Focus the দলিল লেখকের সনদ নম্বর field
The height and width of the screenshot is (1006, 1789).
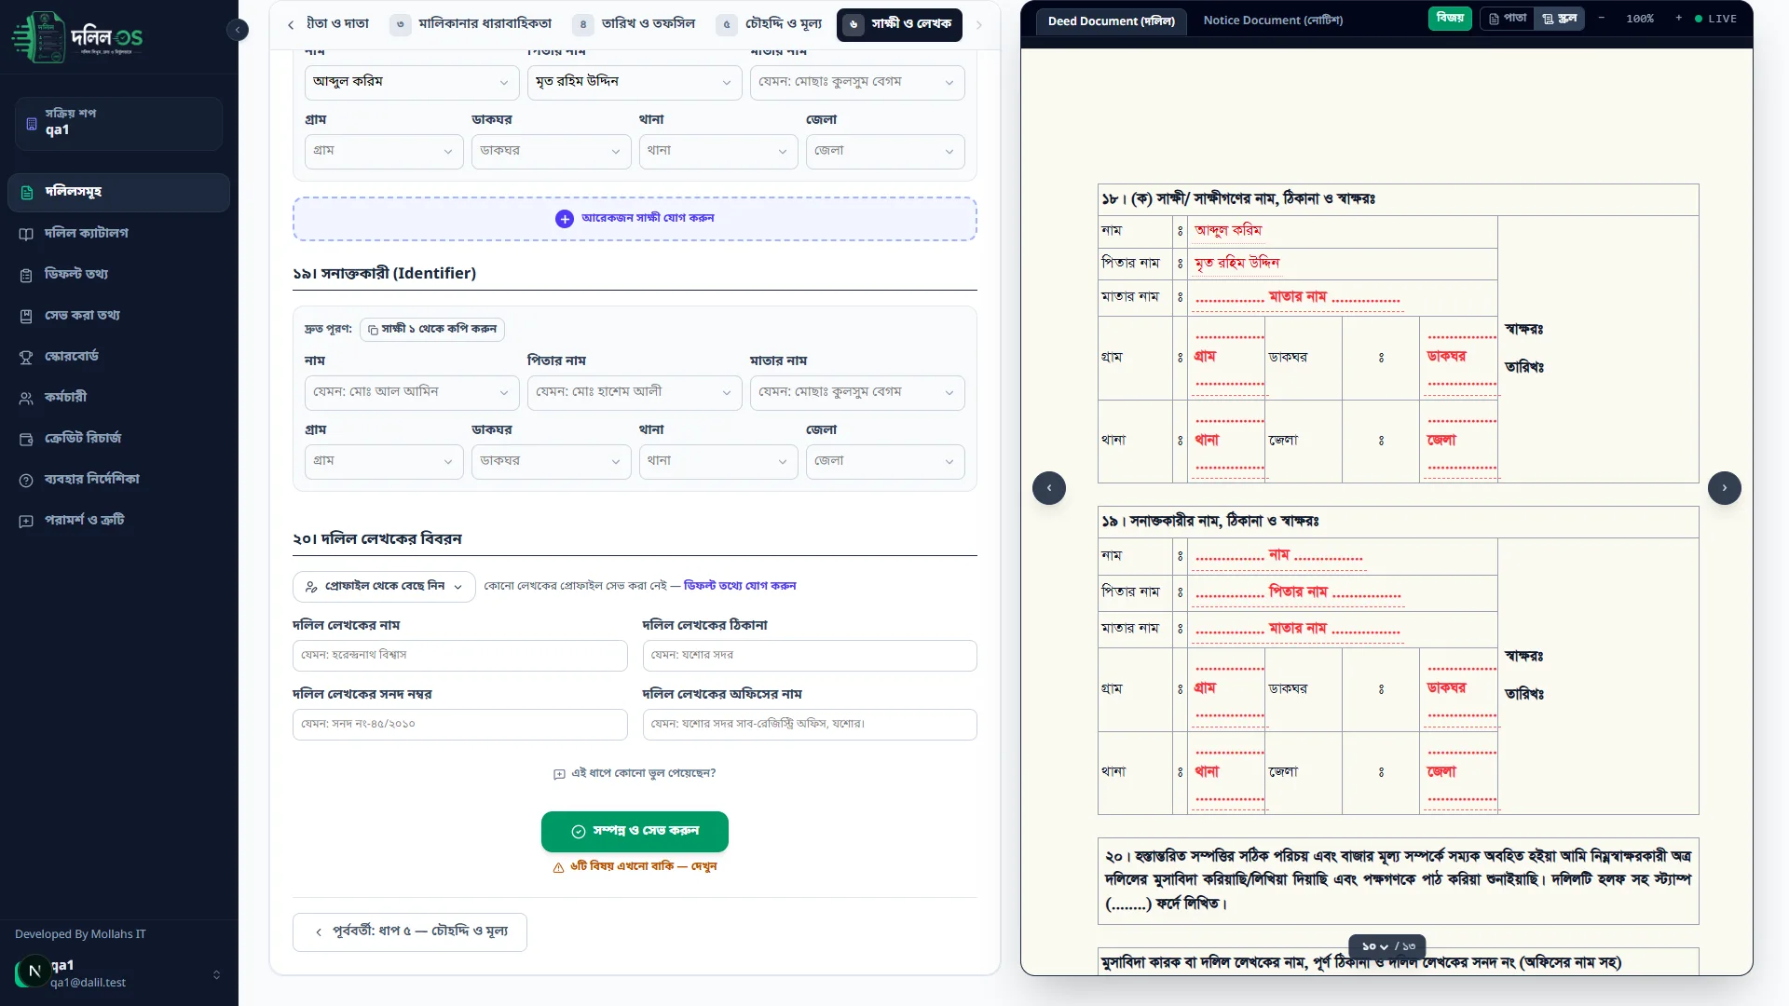click(x=460, y=725)
